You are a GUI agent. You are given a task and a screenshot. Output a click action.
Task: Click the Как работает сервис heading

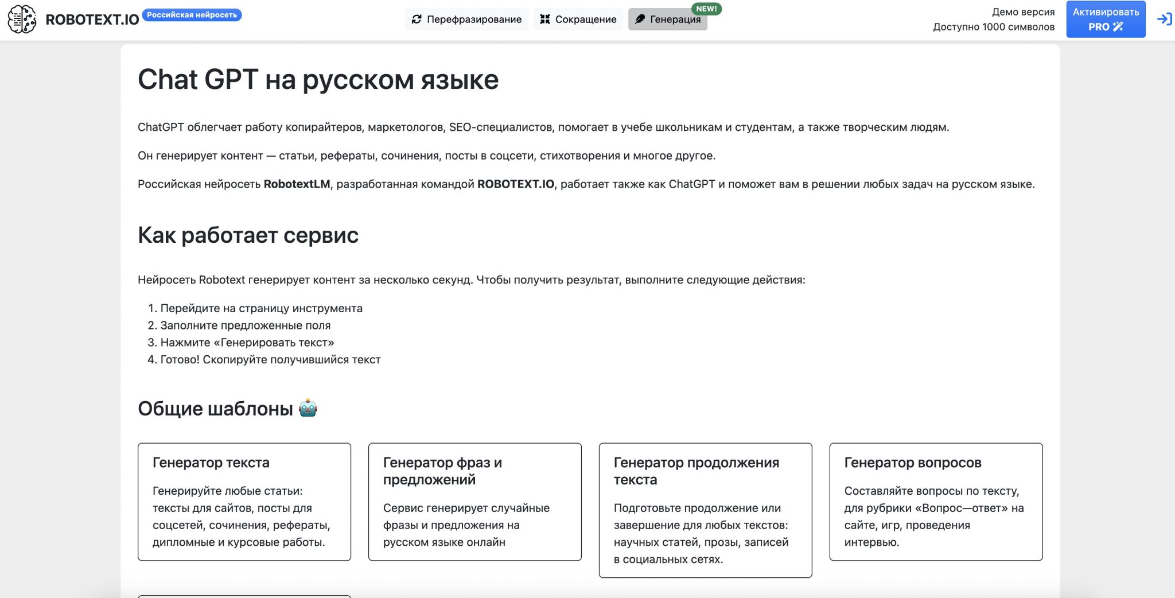(x=248, y=235)
